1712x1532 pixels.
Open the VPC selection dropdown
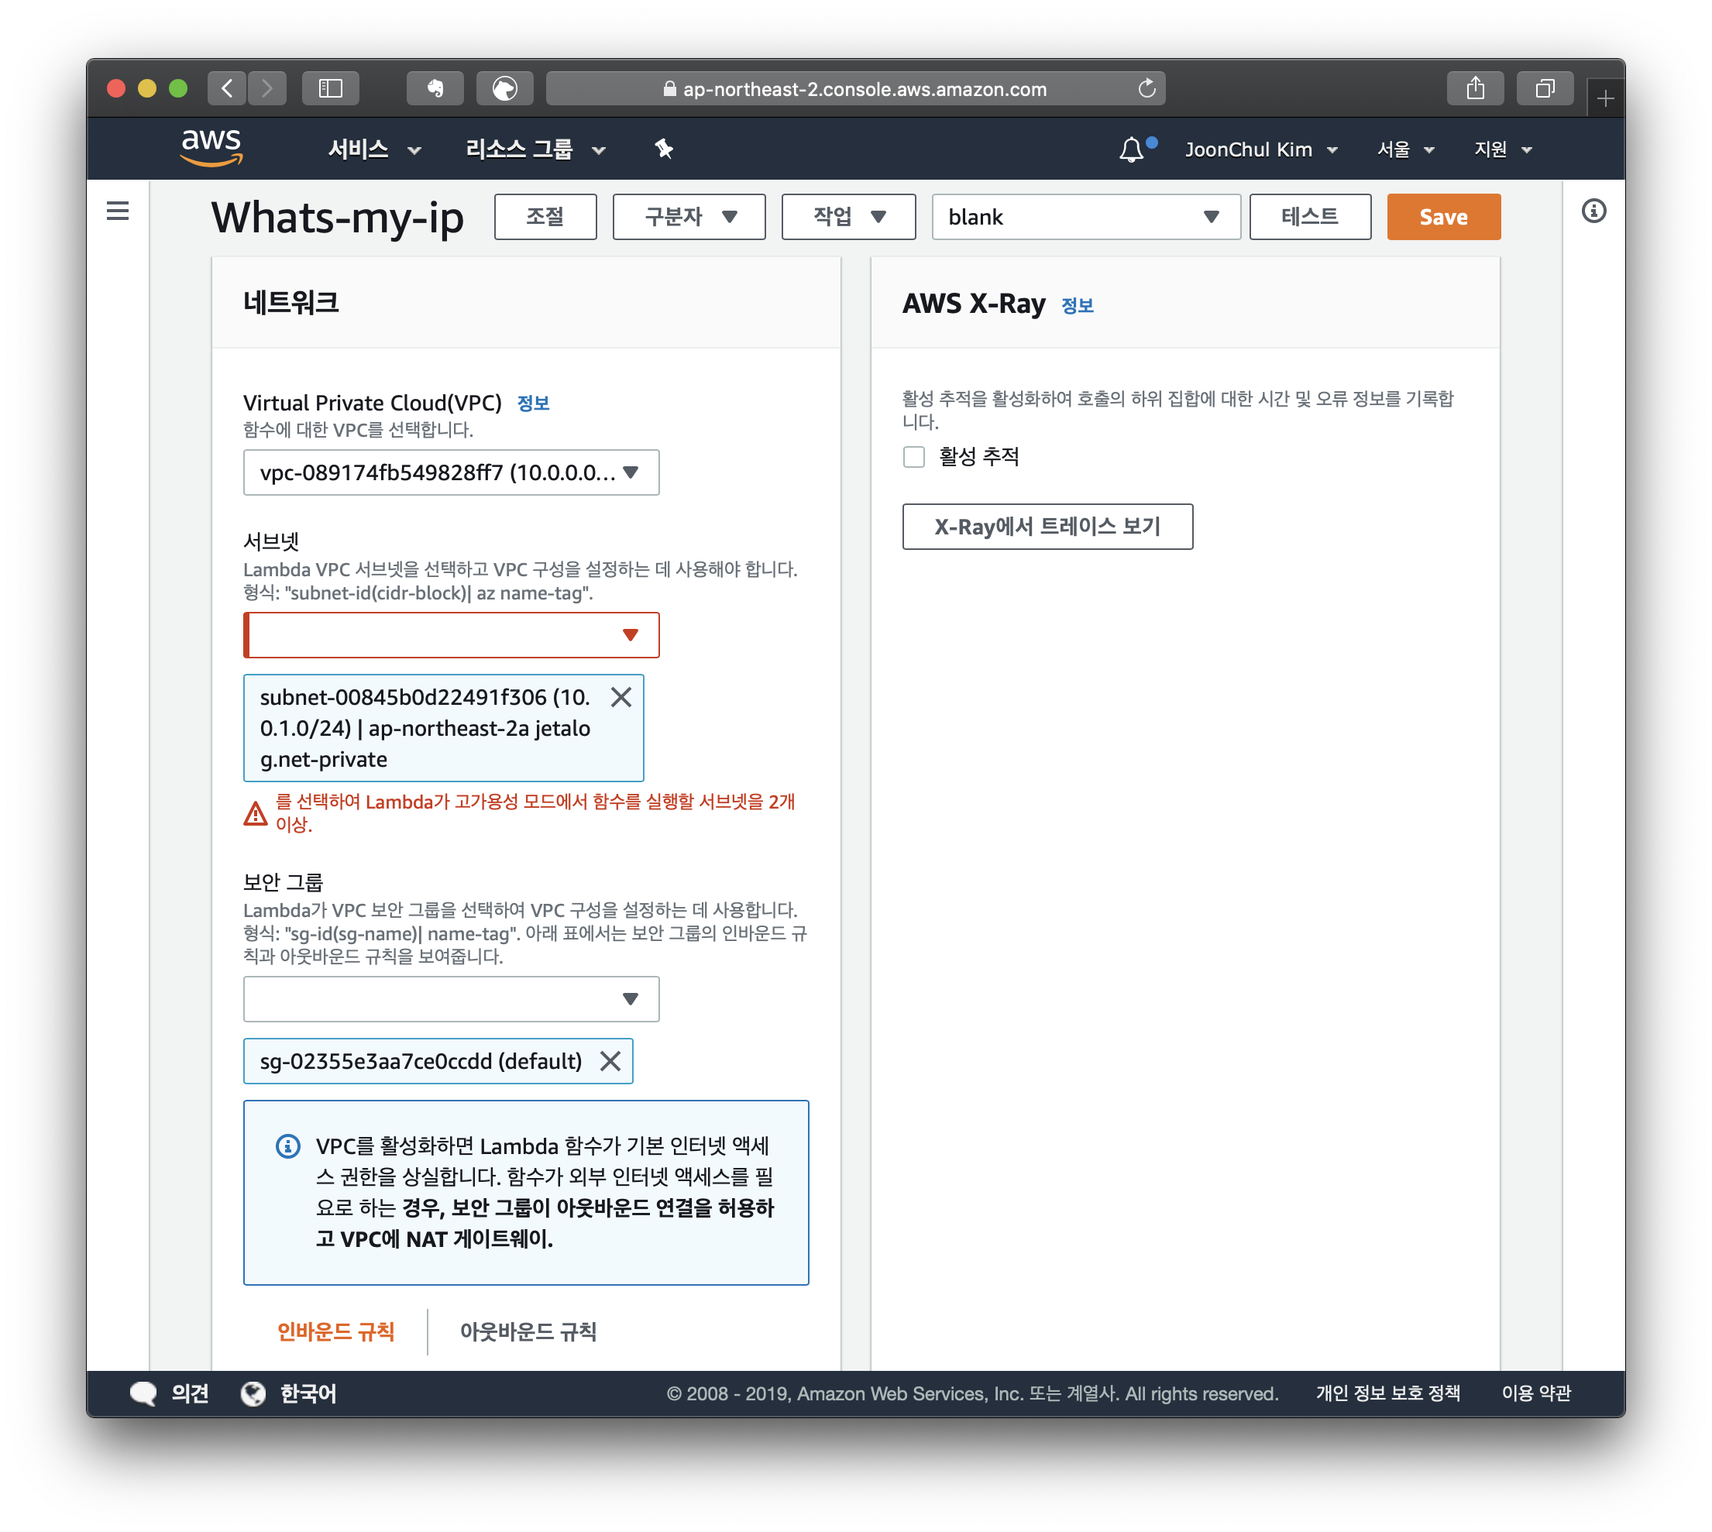pyautogui.click(x=451, y=472)
